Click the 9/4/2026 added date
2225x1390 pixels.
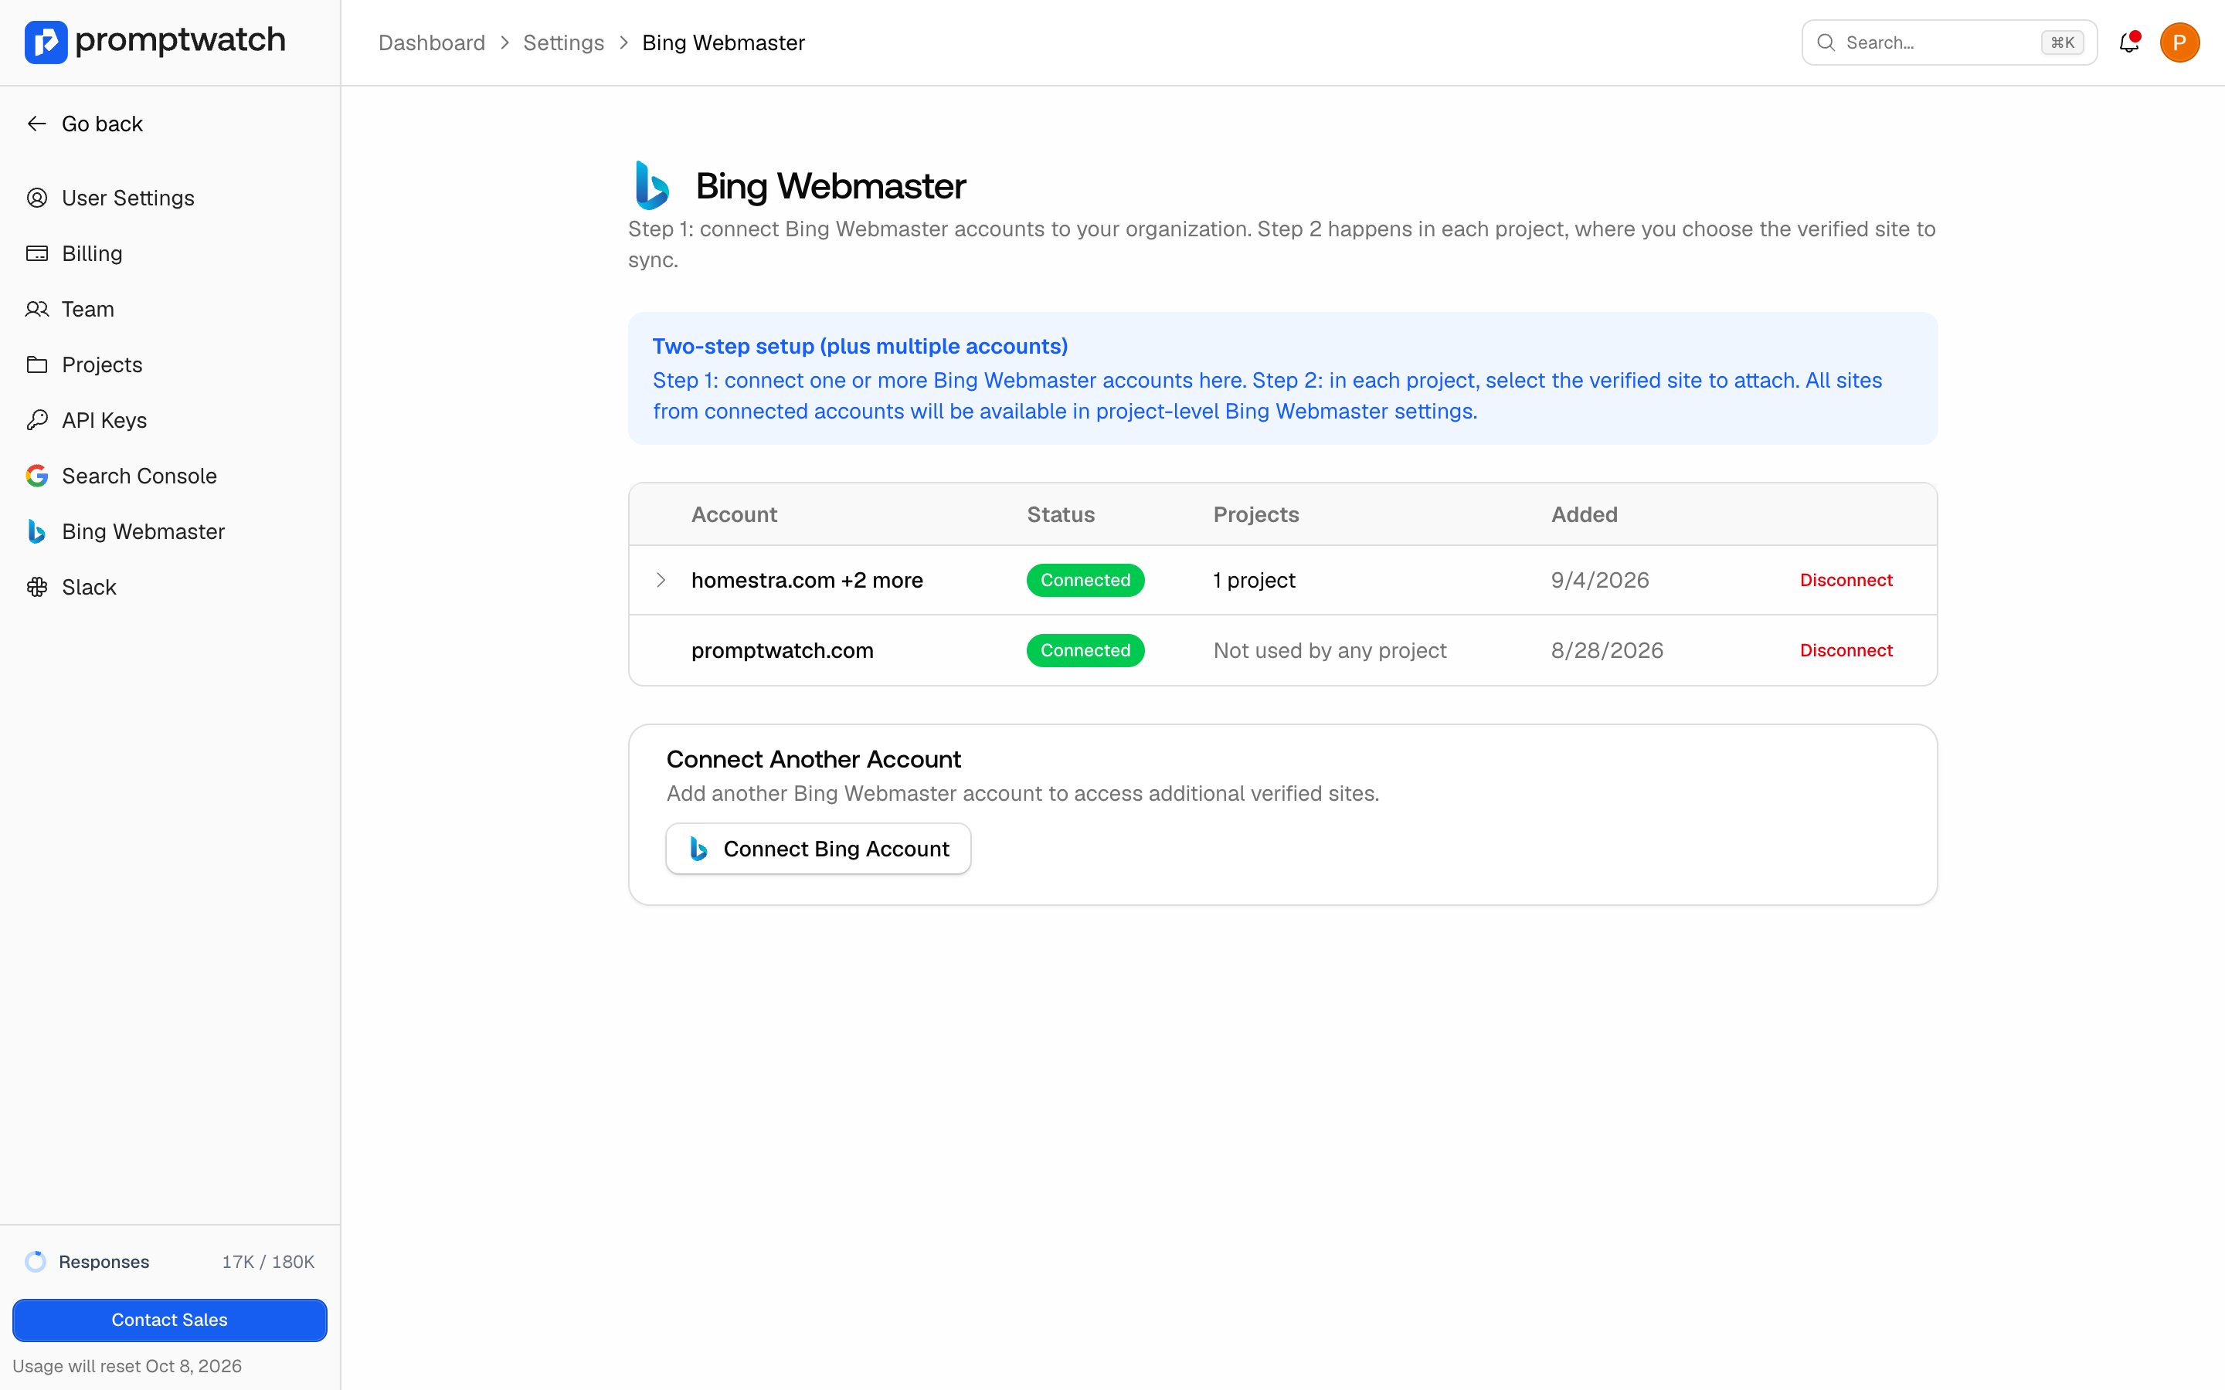click(1600, 580)
